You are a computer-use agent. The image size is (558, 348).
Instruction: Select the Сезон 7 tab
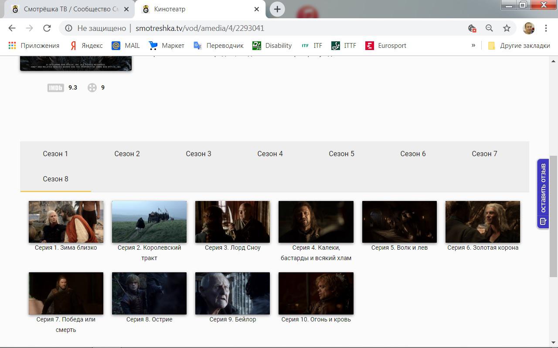(x=484, y=154)
